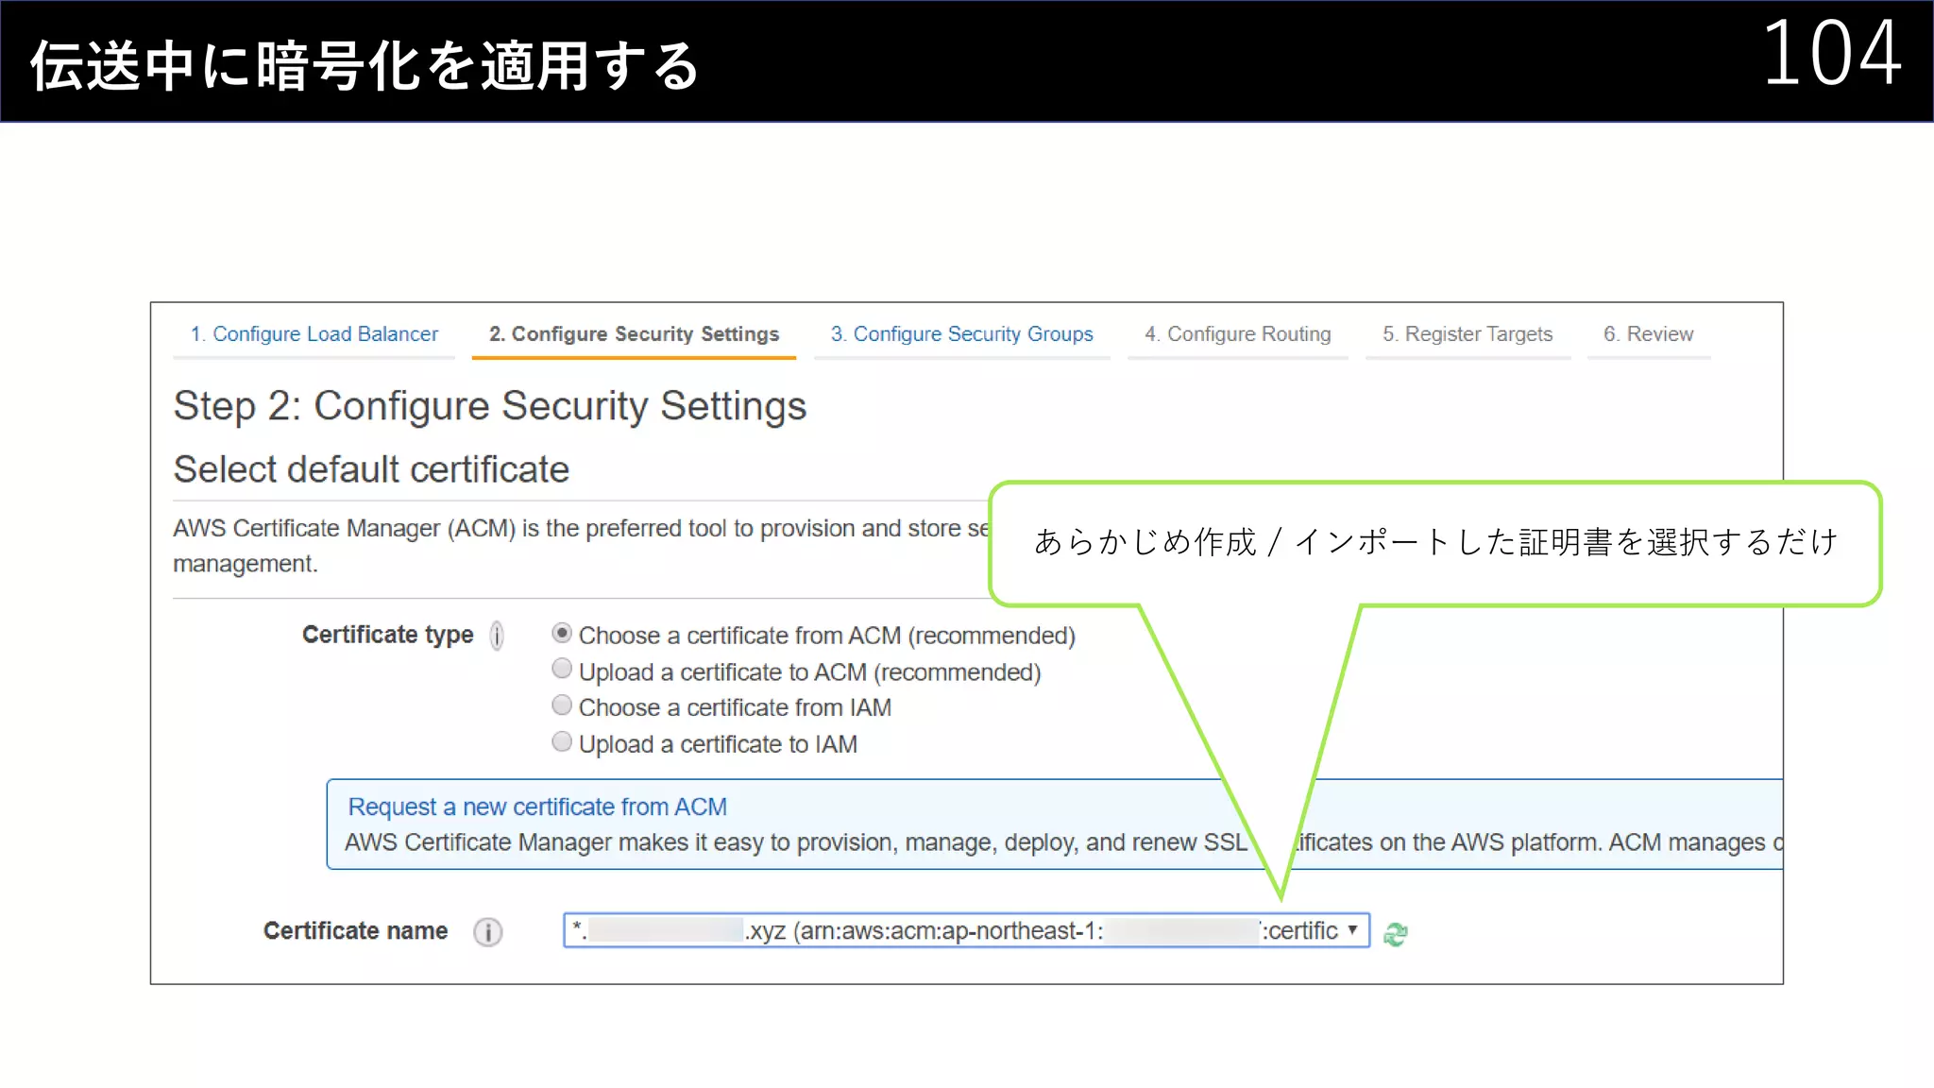This screenshot has height=1088, width=1934.
Task: Select Upload a certificate to IAM radio
Action: 562,742
